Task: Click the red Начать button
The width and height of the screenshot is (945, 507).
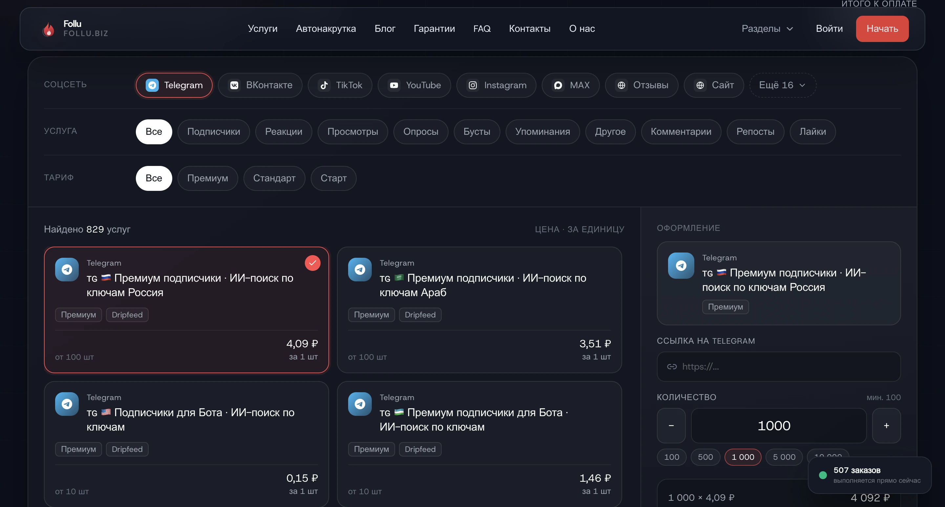Action: [882, 29]
